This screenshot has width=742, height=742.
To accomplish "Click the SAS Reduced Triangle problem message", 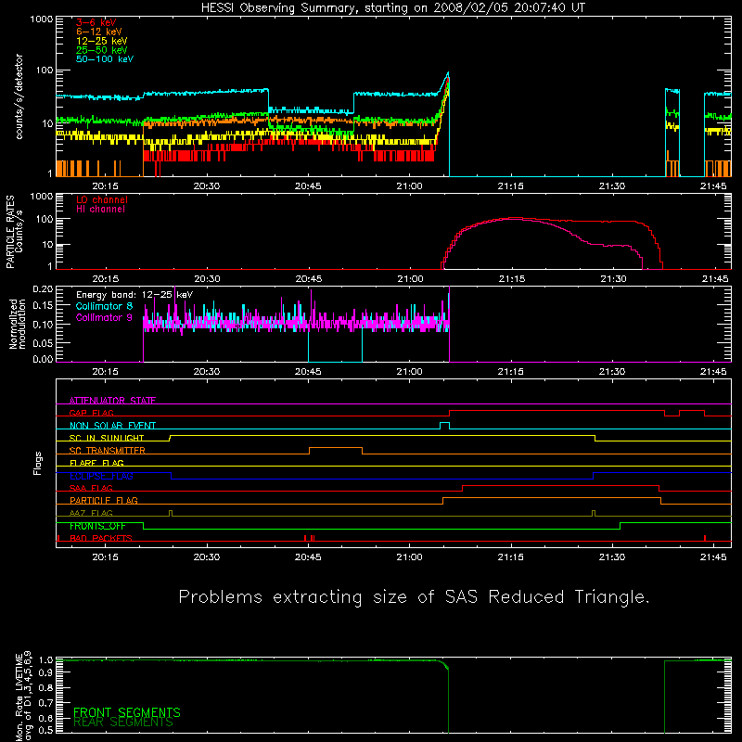I will point(414,597).
